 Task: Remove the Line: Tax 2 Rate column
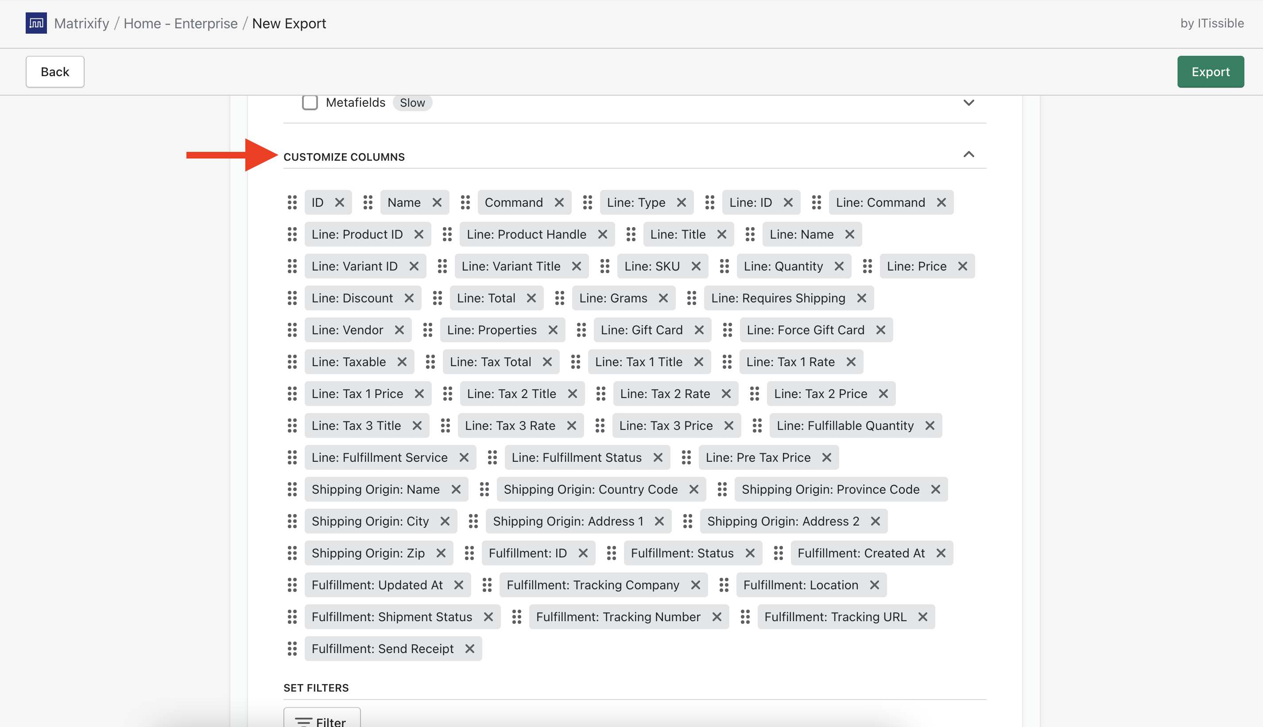pyautogui.click(x=726, y=394)
